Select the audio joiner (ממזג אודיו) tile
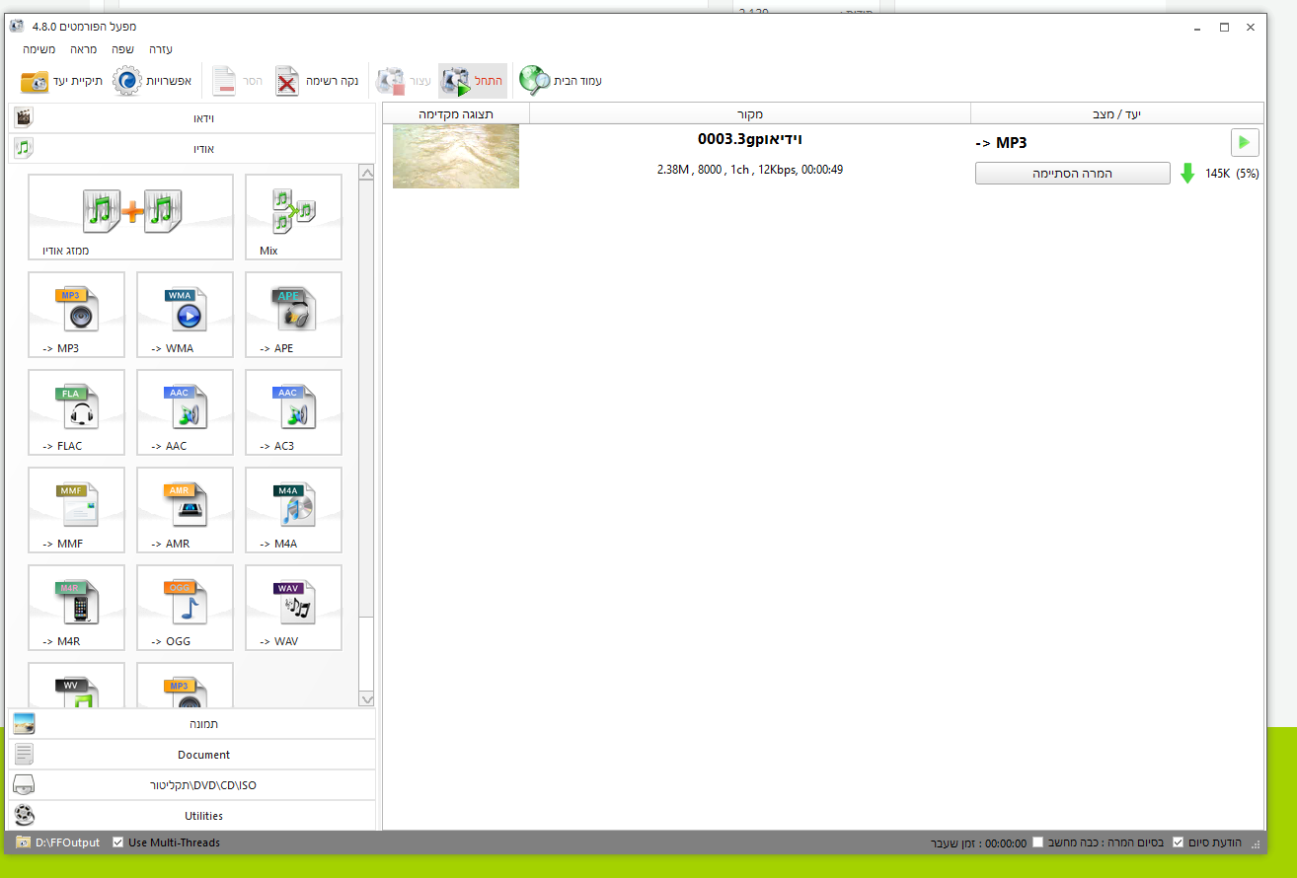Image resolution: width=1297 pixels, height=878 pixels. coord(131,217)
